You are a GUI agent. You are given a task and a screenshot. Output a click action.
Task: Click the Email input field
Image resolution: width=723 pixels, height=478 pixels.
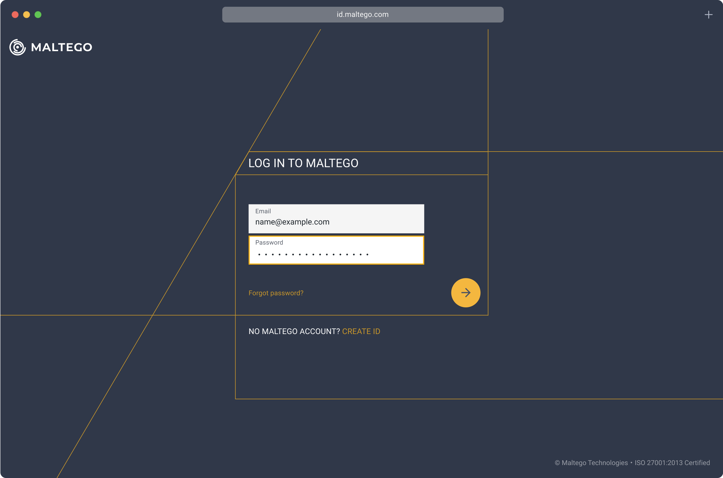coord(336,219)
